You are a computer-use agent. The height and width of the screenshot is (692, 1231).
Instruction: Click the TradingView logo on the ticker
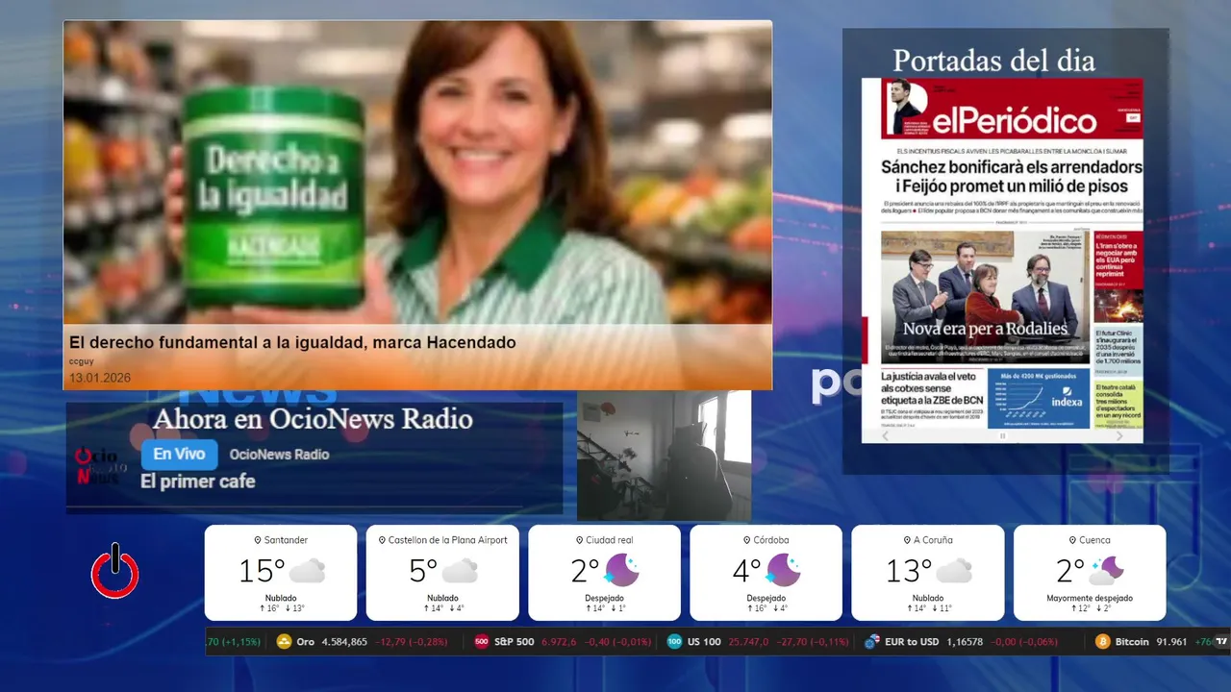[x=1222, y=641]
